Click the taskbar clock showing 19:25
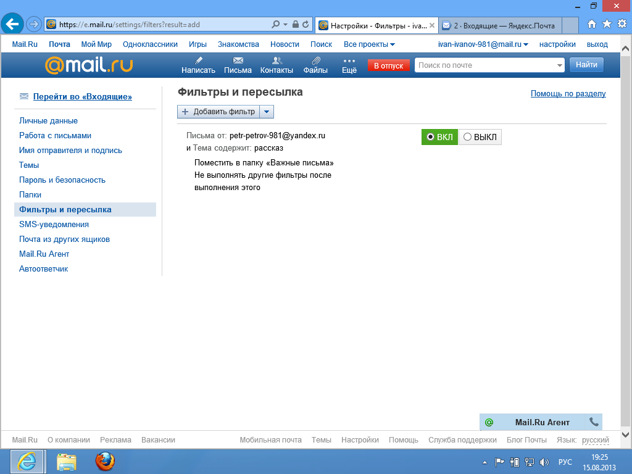 click(599, 462)
